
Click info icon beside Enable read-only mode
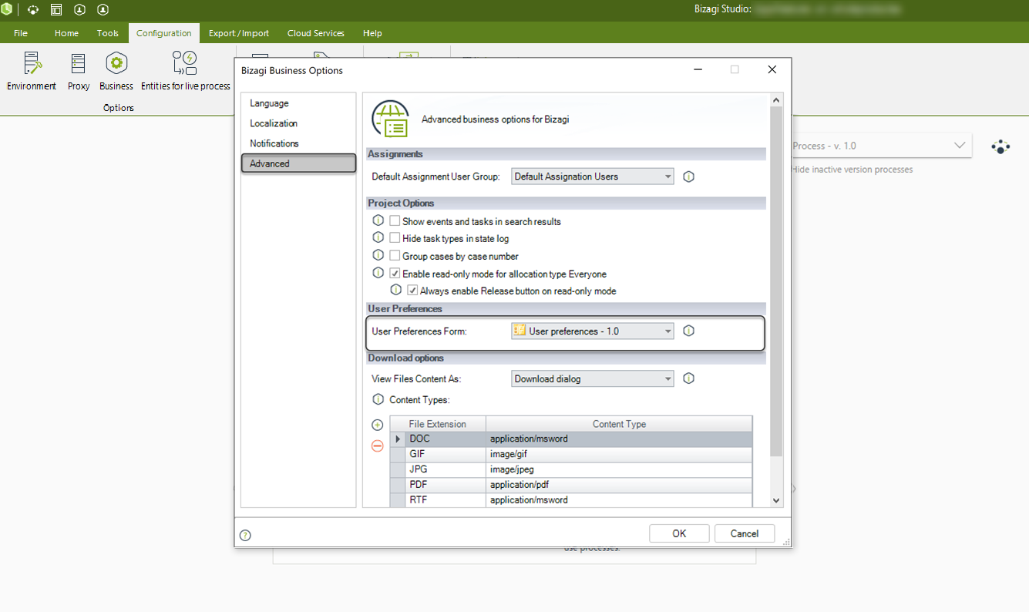click(x=378, y=273)
